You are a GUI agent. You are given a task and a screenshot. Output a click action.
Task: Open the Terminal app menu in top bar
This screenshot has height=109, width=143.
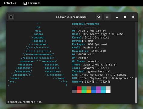click(32, 3)
